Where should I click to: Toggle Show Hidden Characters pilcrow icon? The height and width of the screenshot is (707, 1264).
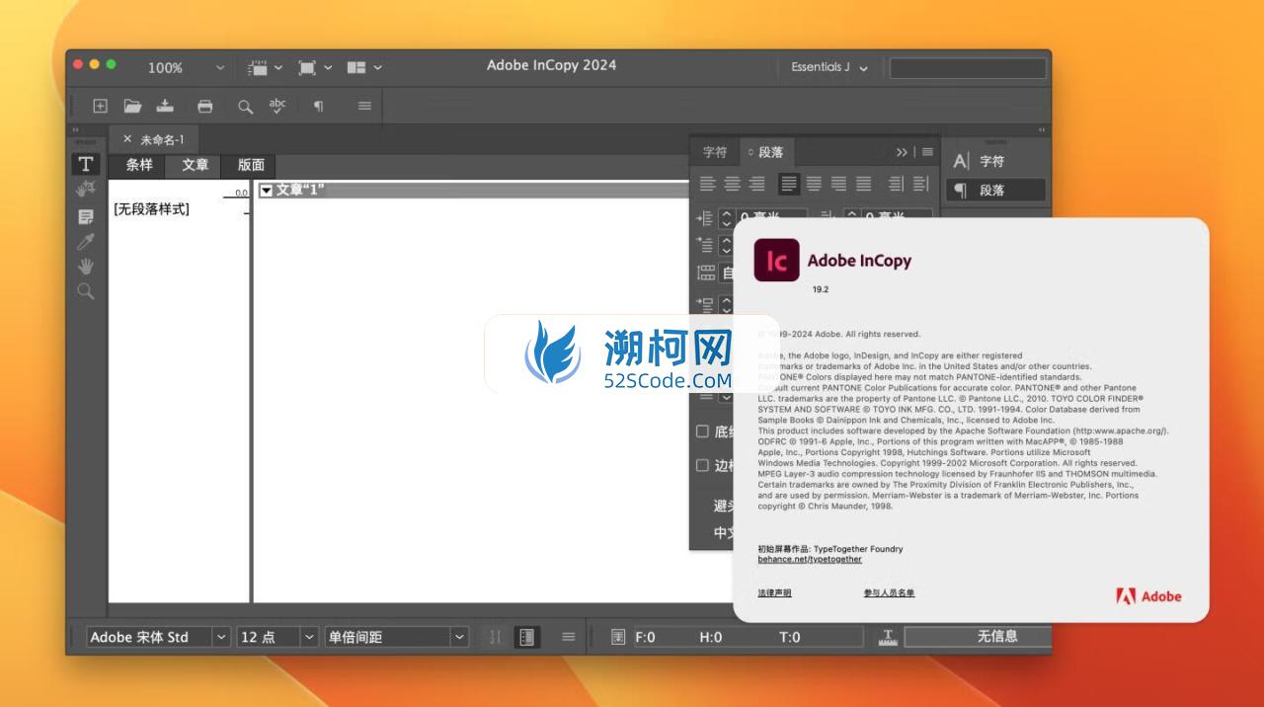click(318, 106)
